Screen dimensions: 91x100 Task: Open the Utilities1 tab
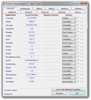(64, 9)
